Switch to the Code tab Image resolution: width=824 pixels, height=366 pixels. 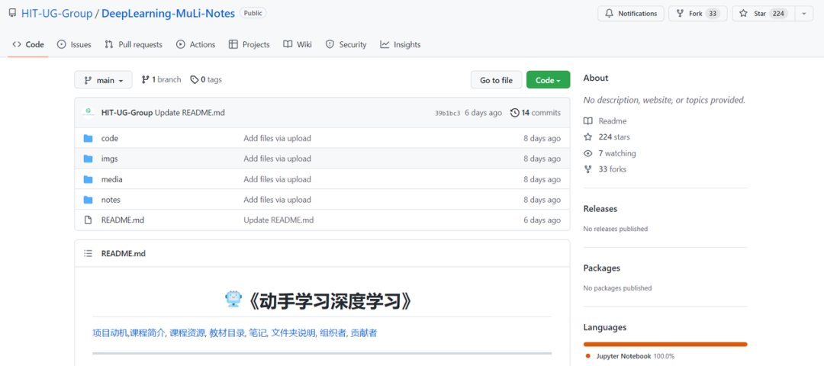pyautogui.click(x=28, y=45)
